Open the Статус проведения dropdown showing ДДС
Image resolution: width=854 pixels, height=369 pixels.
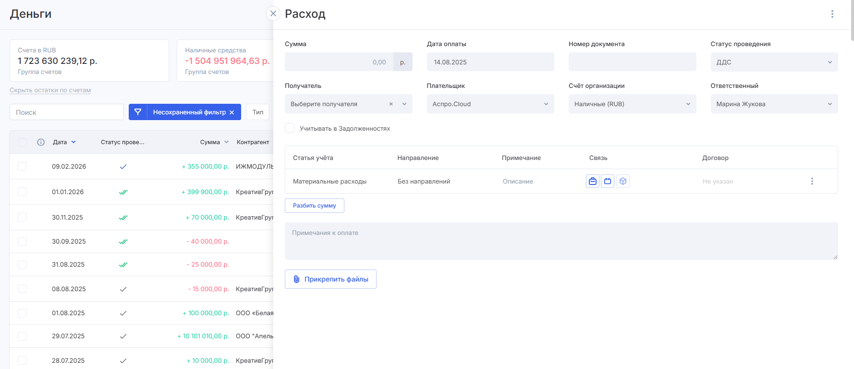tap(774, 62)
